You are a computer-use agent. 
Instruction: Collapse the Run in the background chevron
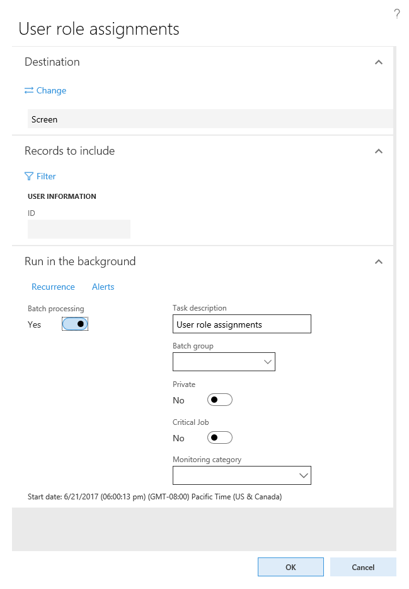[x=379, y=261]
